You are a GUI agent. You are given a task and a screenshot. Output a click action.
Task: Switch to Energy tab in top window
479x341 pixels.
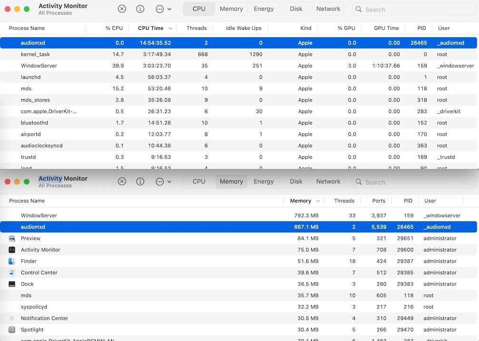tap(264, 9)
